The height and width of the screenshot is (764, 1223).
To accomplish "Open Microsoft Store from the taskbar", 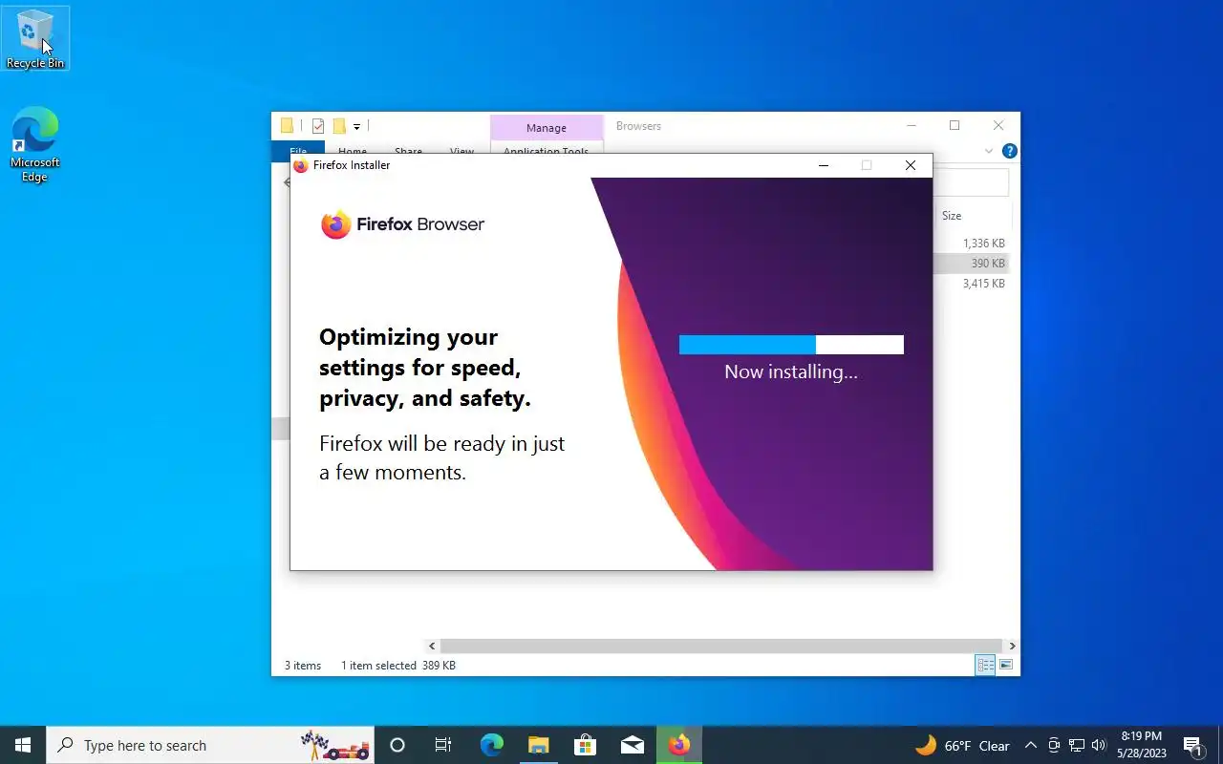I will pyautogui.click(x=585, y=745).
